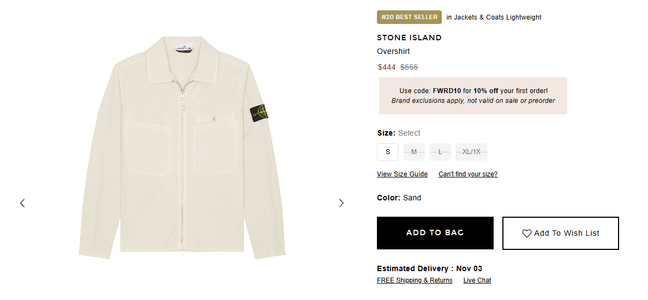
Task: Click the $444 sale price
Action: coord(387,67)
